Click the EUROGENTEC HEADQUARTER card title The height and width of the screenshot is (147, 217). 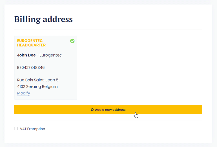point(31,43)
